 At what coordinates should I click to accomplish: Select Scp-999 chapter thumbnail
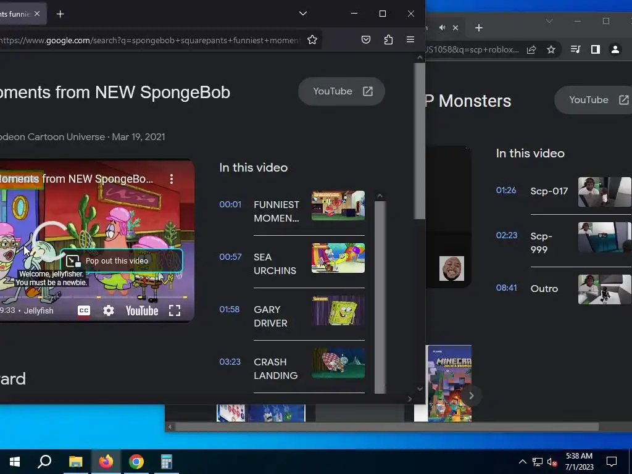(605, 237)
